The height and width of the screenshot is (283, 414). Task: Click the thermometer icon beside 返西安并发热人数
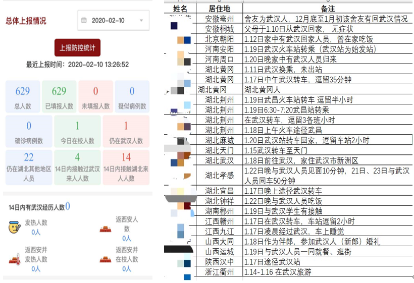pyautogui.click(x=14, y=259)
